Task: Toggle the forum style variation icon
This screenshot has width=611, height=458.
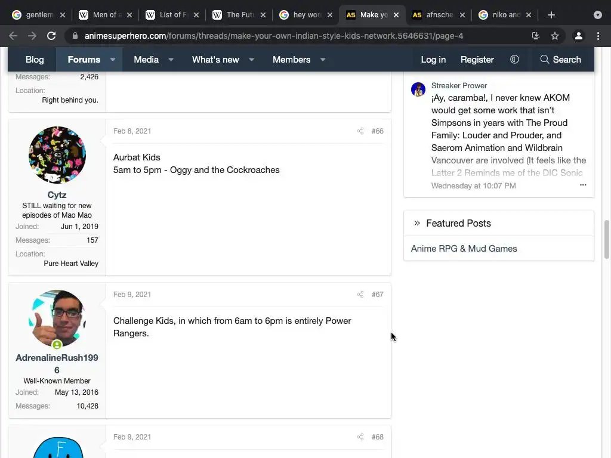Action: click(514, 59)
